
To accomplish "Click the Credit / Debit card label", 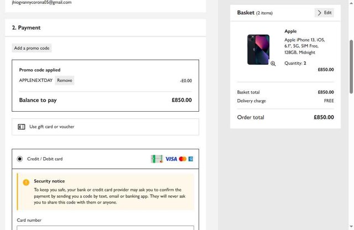I will pyautogui.click(x=45, y=159).
